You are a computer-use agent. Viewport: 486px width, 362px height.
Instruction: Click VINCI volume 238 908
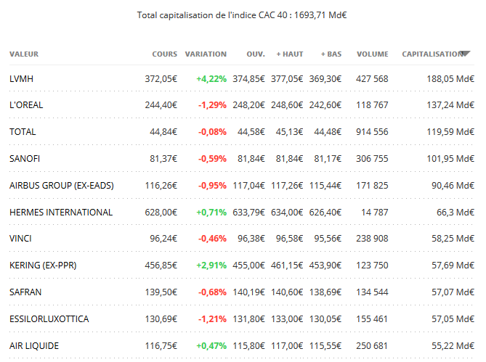pyautogui.click(x=372, y=239)
